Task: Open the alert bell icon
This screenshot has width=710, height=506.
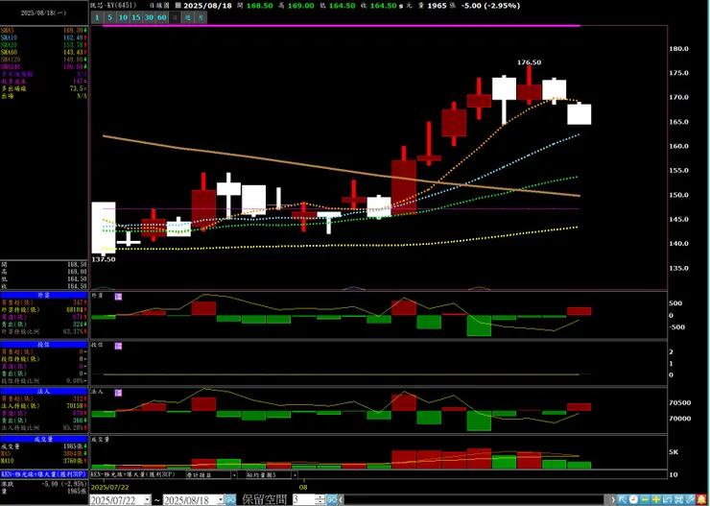Action: [x=701, y=499]
